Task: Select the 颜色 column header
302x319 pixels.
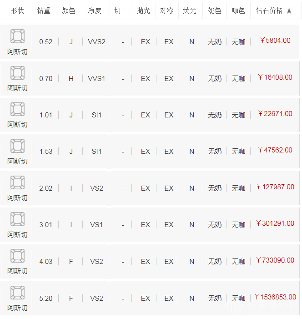Action: point(69,10)
